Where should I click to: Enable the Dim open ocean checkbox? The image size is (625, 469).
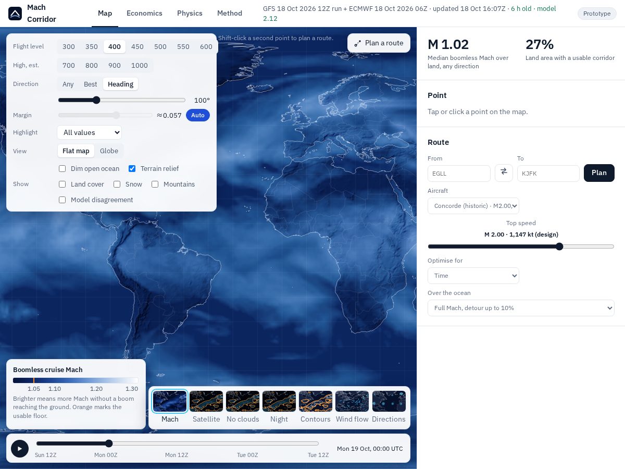point(63,169)
